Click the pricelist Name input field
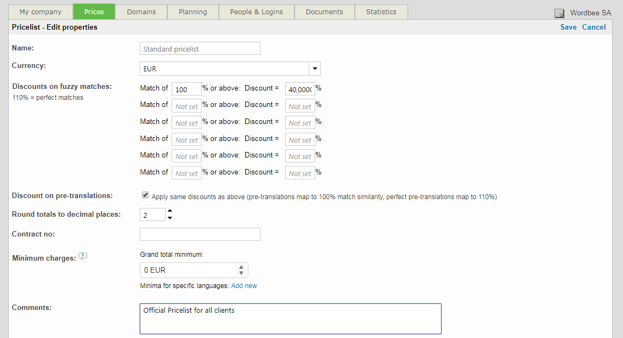This screenshot has height=338, width=623. click(200, 49)
